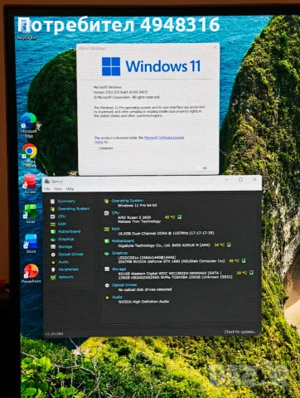
Task: Click the green CPU temperature indicator icon
Action: pos(180,217)
